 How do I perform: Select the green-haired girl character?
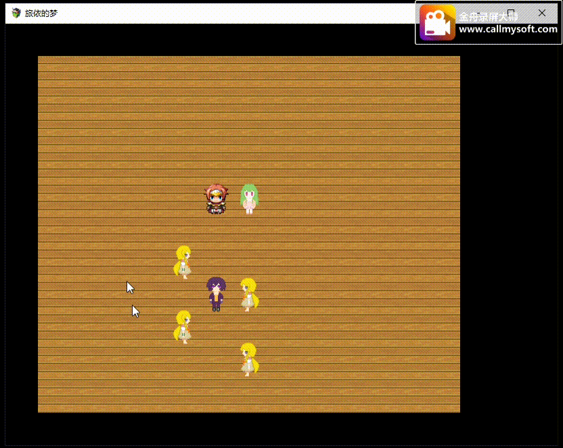(x=249, y=199)
